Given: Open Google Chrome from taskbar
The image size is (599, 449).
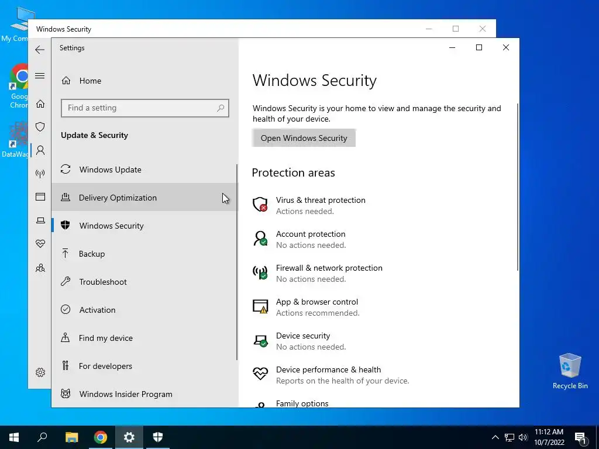Looking at the screenshot, I should click(101, 437).
